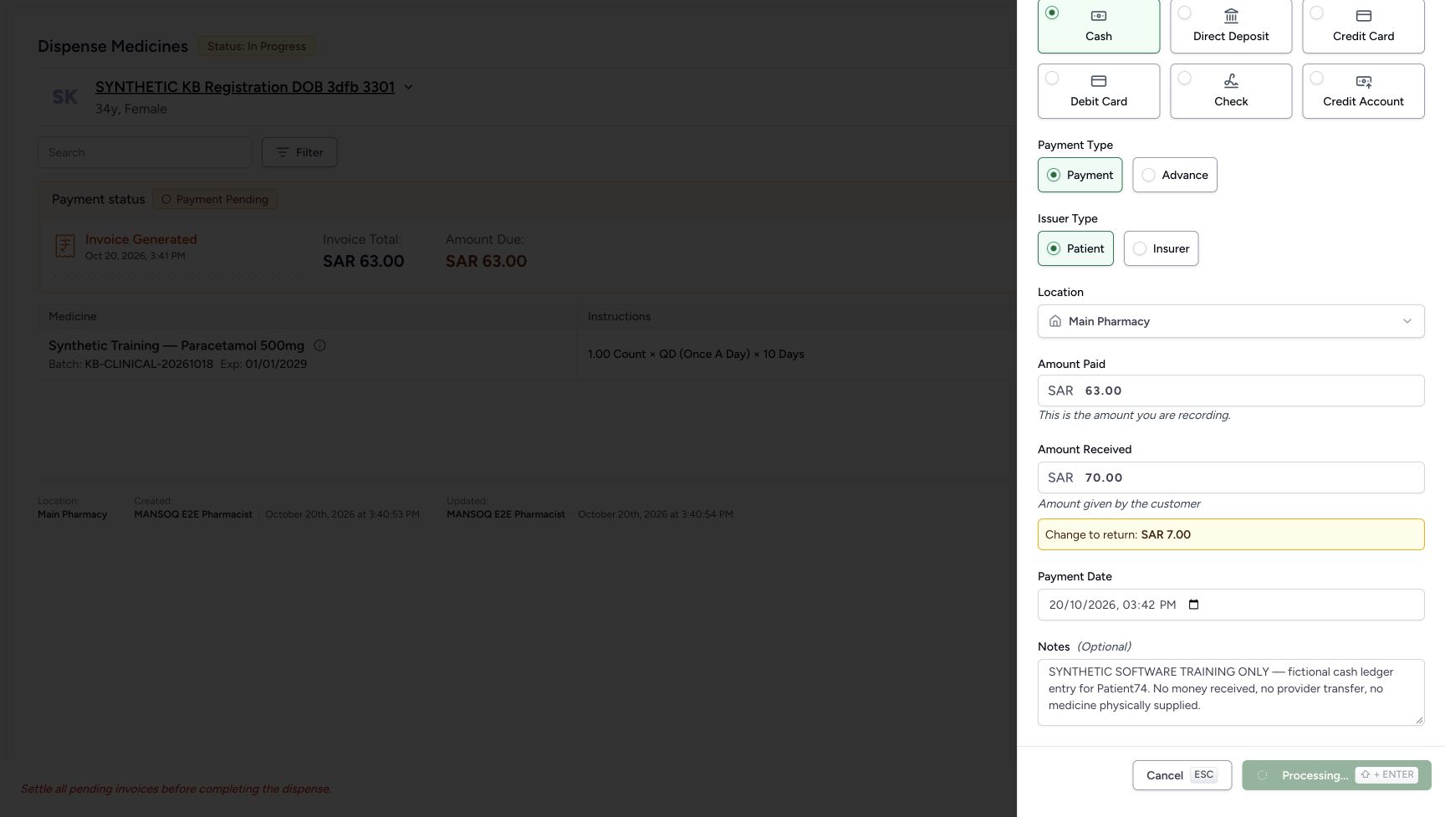1445x817 pixels.
Task: Click the SK patient avatar
Action: [64, 97]
